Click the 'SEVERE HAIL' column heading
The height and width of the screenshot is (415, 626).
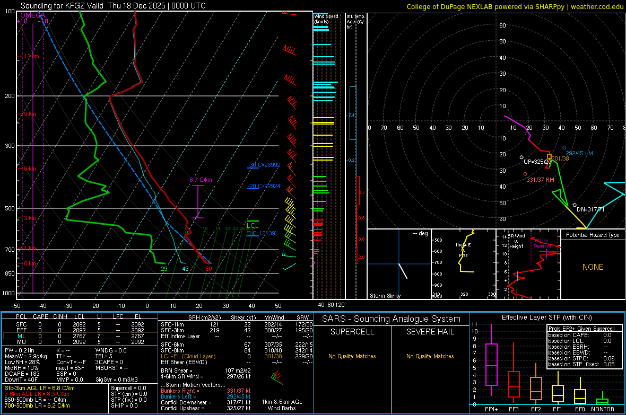430,332
